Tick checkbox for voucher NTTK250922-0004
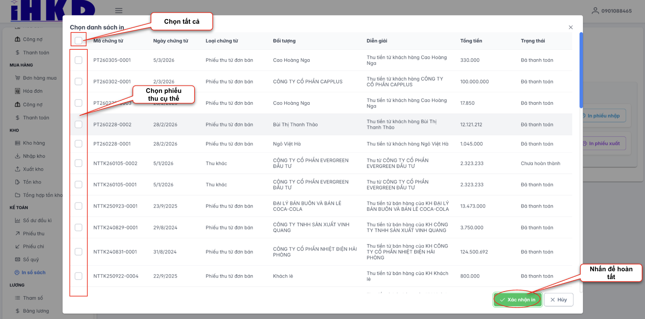Viewport: 645px width, 319px height. 78,276
